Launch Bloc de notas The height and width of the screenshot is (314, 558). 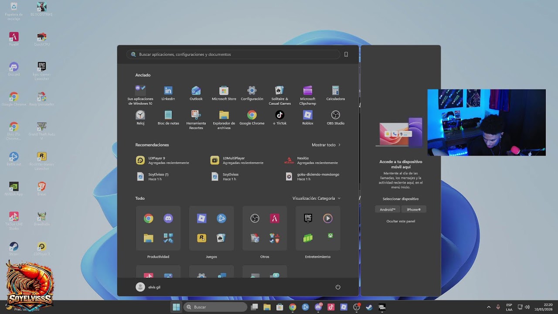pyautogui.click(x=168, y=118)
